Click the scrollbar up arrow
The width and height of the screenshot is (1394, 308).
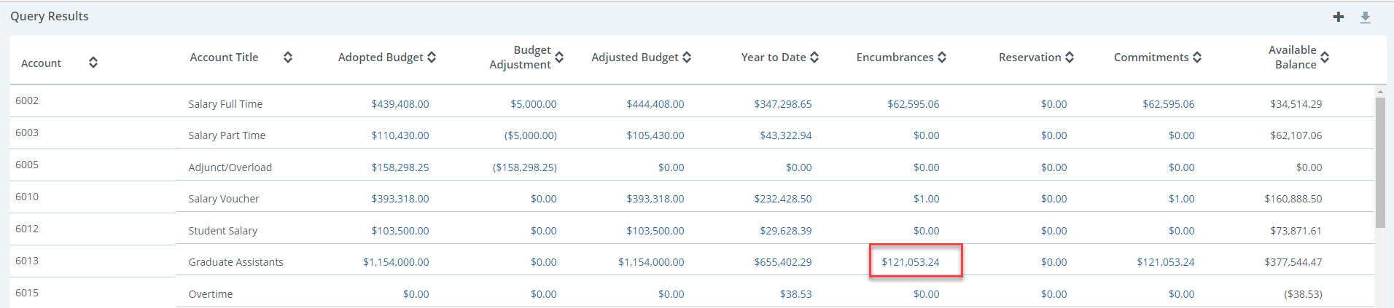pos(1379,92)
